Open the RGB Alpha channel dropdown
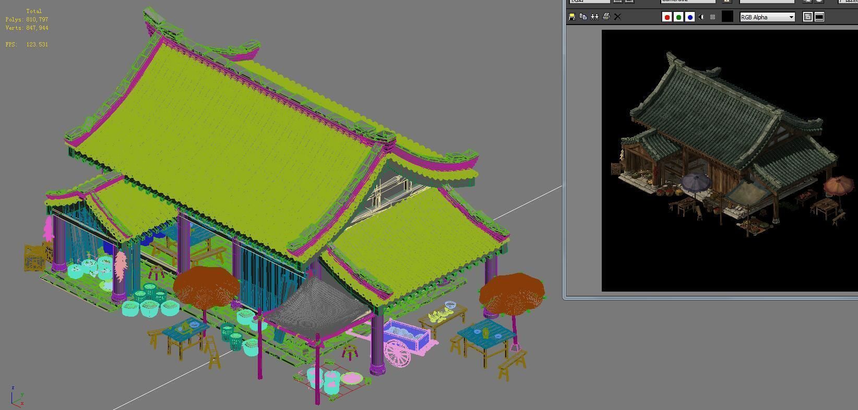Image resolution: width=858 pixels, height=410 pixels. click(x=767, y=17)
